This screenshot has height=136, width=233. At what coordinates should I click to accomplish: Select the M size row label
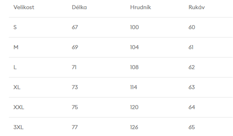[16, 47]
